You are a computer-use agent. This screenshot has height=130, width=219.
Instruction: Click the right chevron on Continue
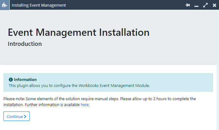point(25,116)
